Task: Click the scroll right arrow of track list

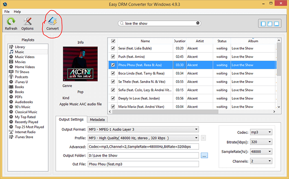Action: [x=274, y=111]
